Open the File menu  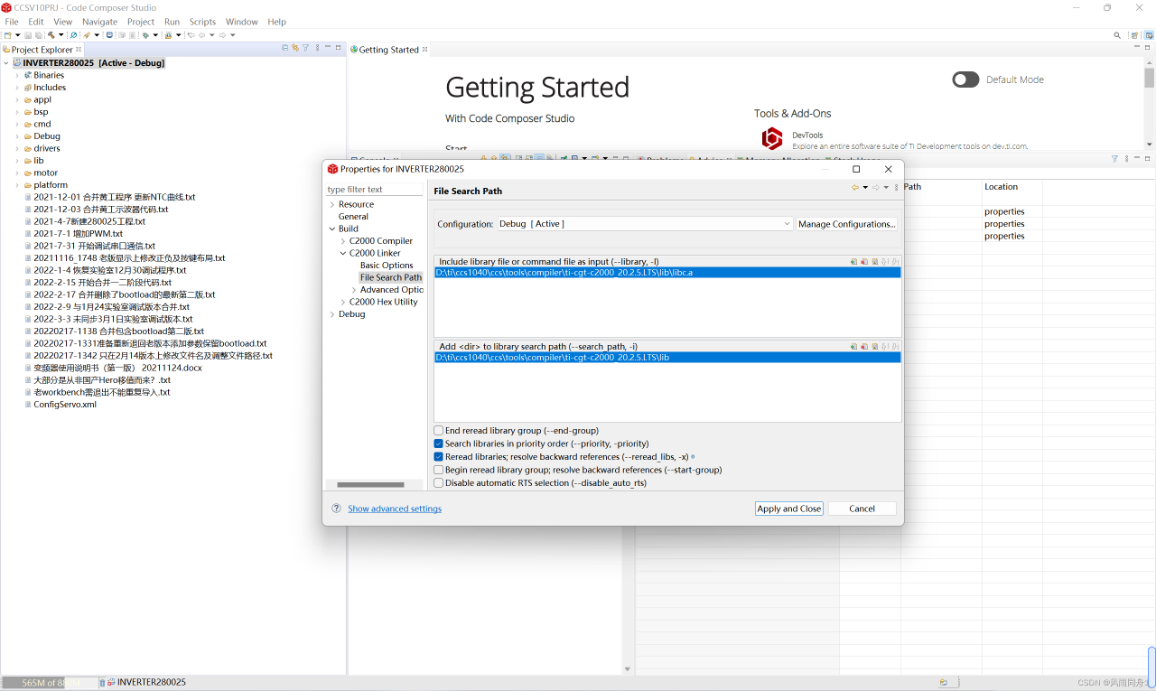pyautogui.click(x=12, y=22)
